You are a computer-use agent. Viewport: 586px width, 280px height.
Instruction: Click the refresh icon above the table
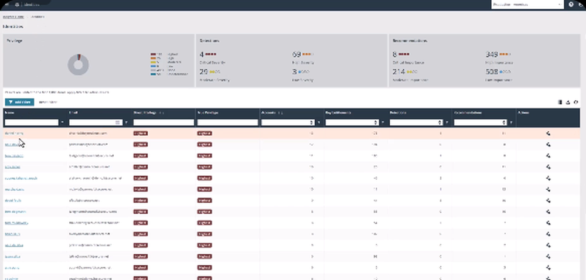576,102
